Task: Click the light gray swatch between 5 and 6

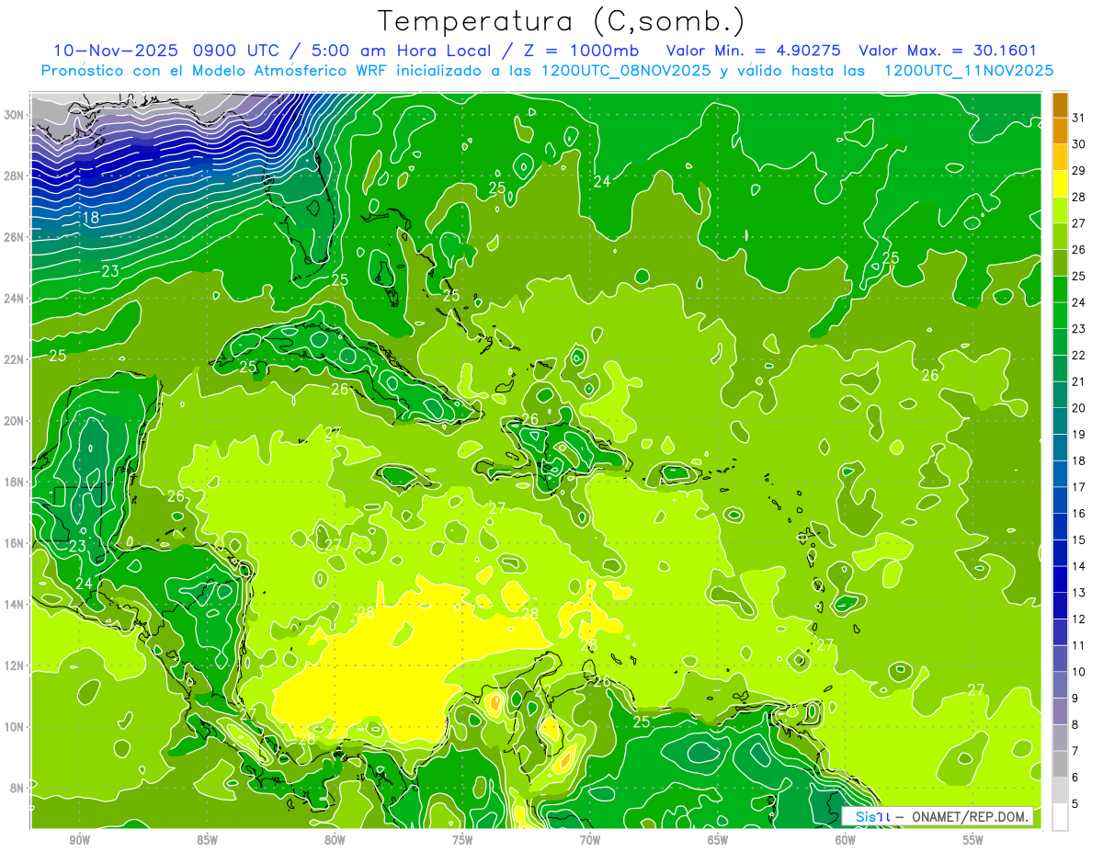Action: (x=1060, y=790)
